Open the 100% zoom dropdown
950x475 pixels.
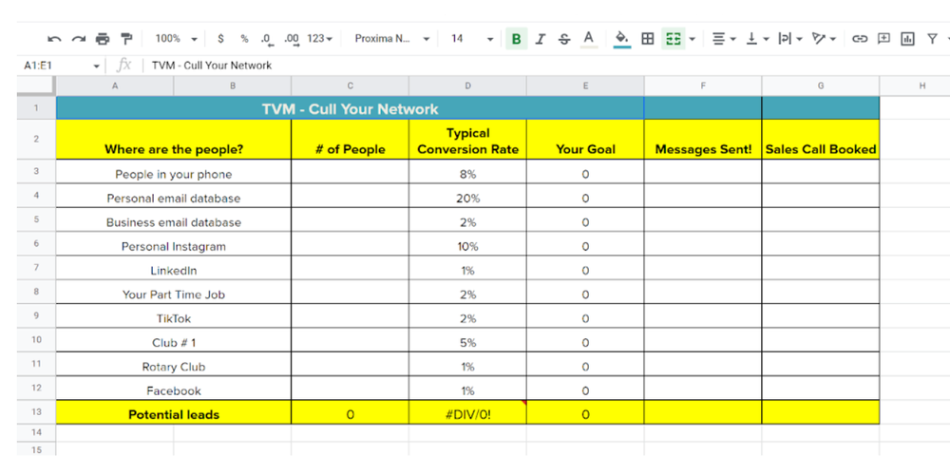177,39
